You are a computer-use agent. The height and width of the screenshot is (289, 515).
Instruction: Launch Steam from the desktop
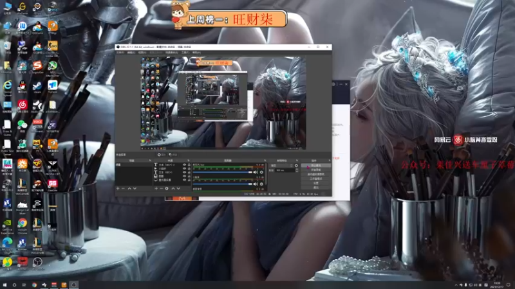37,87
